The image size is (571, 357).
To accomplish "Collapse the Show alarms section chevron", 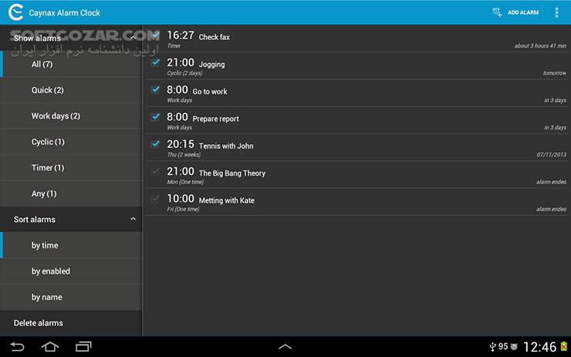I will coord(133,38).
